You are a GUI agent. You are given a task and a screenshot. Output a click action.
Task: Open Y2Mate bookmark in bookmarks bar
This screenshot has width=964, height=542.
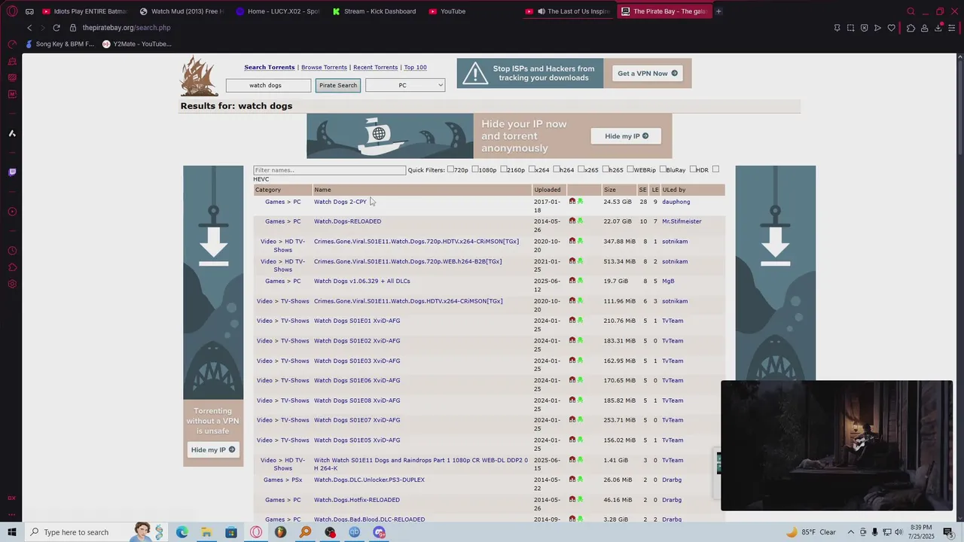137,44
